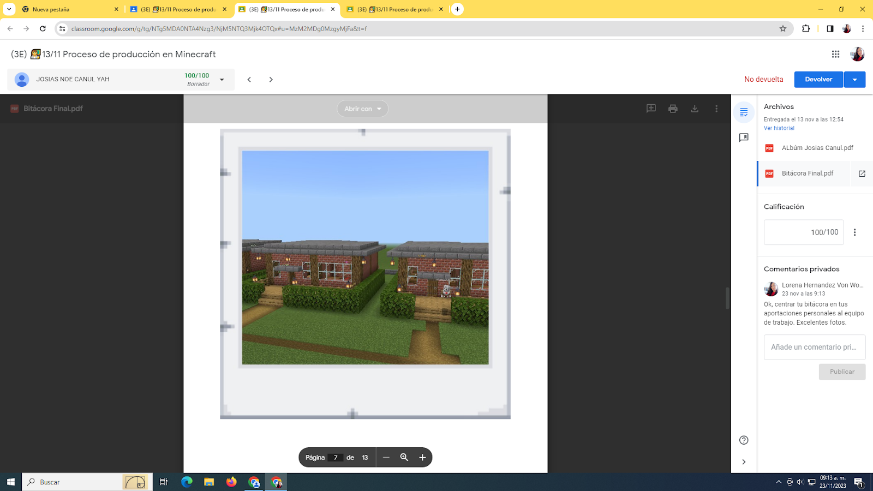
Task: Click the disabled Publicar button
Action: click(x=842, y=372)
